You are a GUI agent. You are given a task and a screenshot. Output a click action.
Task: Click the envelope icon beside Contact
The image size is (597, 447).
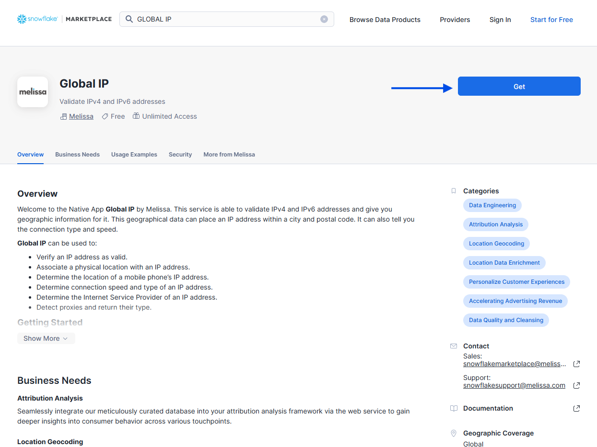point(454,346)
